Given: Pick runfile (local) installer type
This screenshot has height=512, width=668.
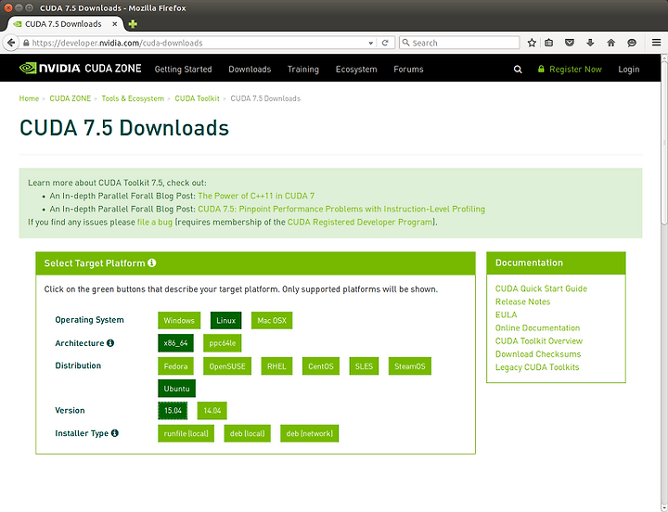Looking at the screenshot, I should click(x=186, y=433).
